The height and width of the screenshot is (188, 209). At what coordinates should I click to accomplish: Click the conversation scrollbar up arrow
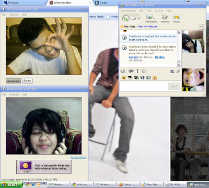pyautogui.click(x=179, y=32)
